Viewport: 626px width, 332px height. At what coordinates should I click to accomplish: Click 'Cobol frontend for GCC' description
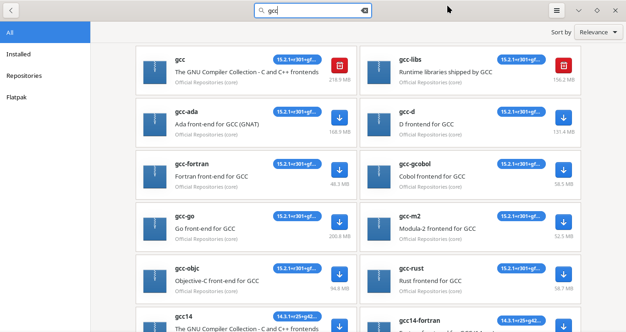pyautogui.click(x=432, y=176)
